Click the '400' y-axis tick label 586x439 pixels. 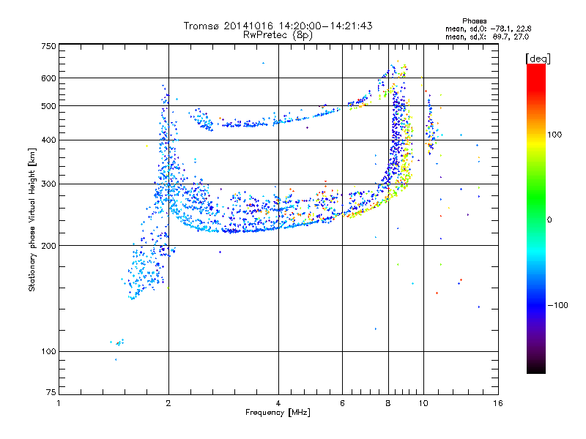[x=48, y=140]
